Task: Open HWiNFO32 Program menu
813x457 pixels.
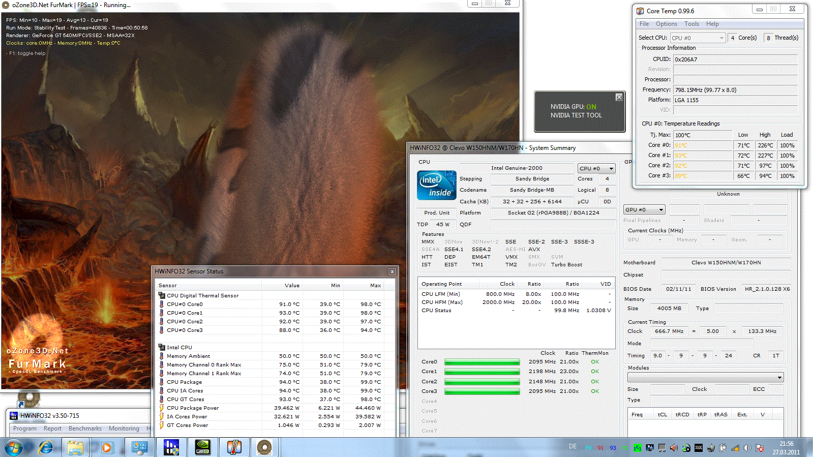Action: click(25, 429)
